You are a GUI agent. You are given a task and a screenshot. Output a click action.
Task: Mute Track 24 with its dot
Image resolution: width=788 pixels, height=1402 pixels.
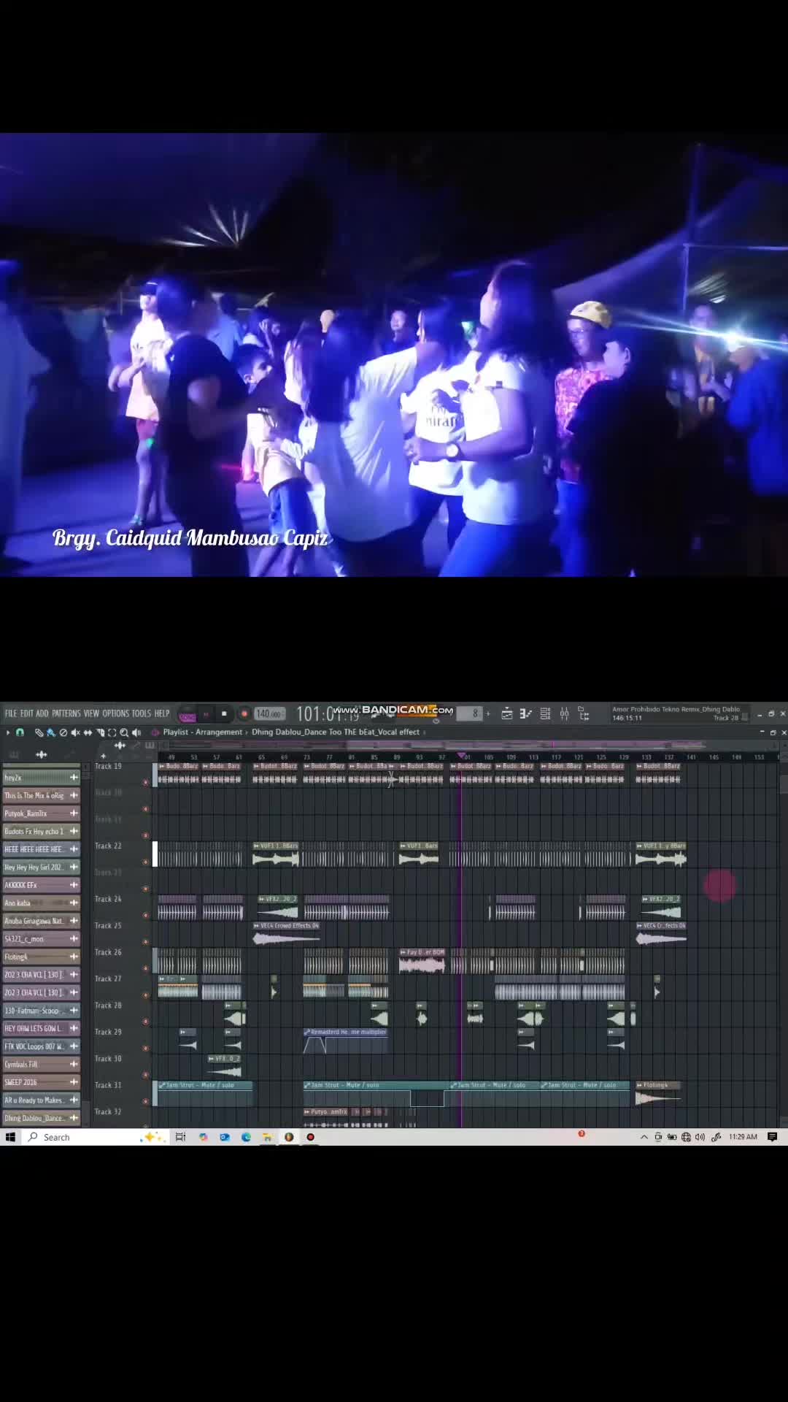pyautogui.click(x=145, y=915)
